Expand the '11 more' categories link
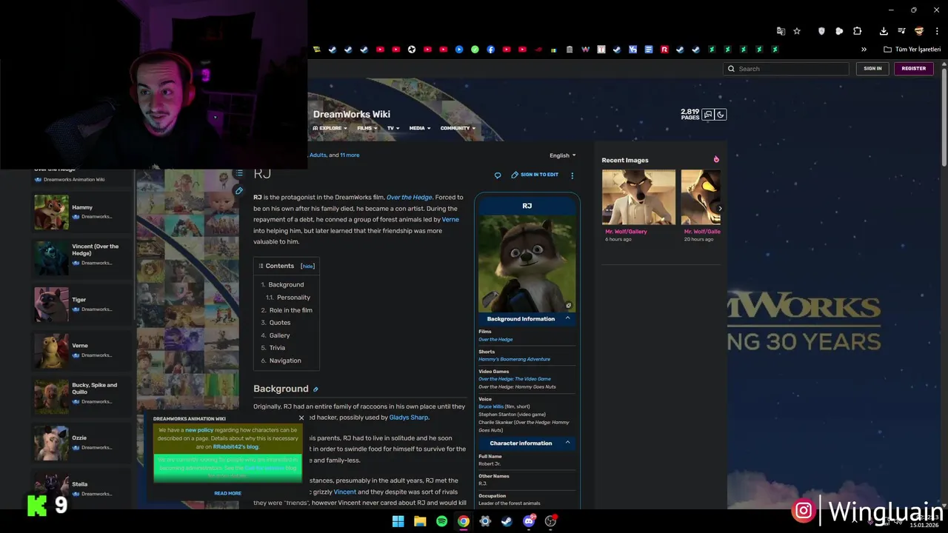Image resolution: width=948 pixels, height=533 pixels. click(x=350, y=155)
